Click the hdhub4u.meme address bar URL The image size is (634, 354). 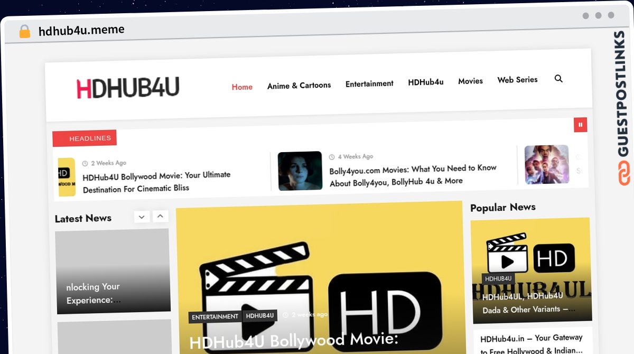[81, 30]
